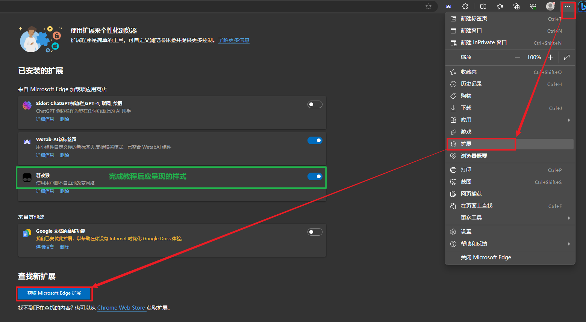Select 新建窗口 from the menu
The width and height of the screenshot is (586, 322).
pyautogui.click(x=510, y=30)
